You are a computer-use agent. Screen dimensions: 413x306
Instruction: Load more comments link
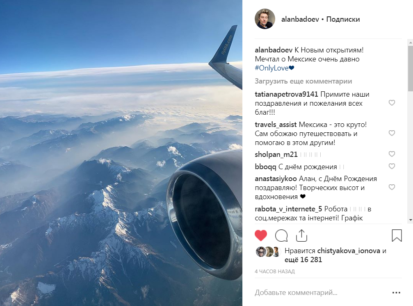pos(303,81)
